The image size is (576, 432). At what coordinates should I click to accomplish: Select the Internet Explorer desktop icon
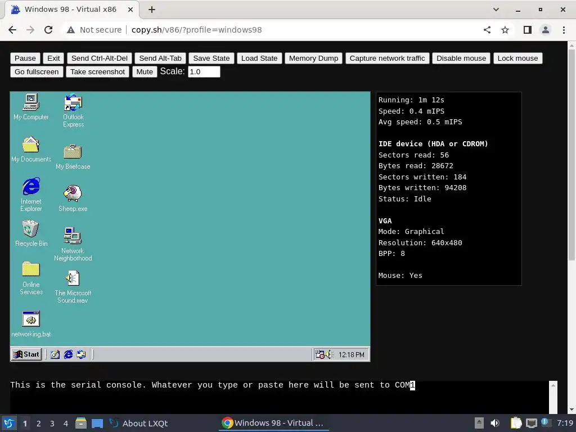[31, 194]
